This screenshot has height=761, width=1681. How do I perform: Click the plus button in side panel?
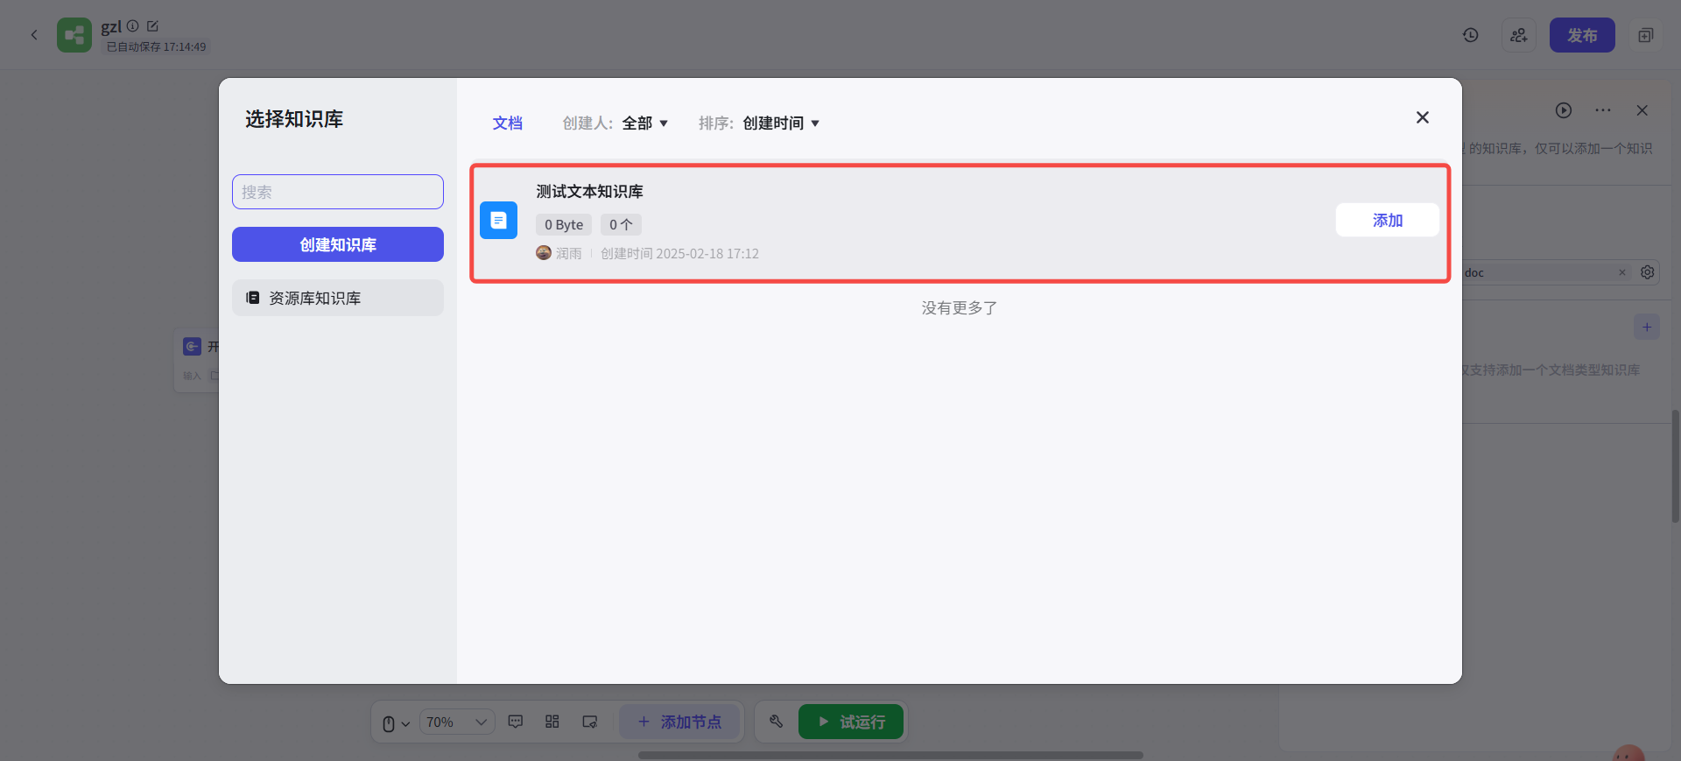pyautogui.click(x=1647, y=328)
